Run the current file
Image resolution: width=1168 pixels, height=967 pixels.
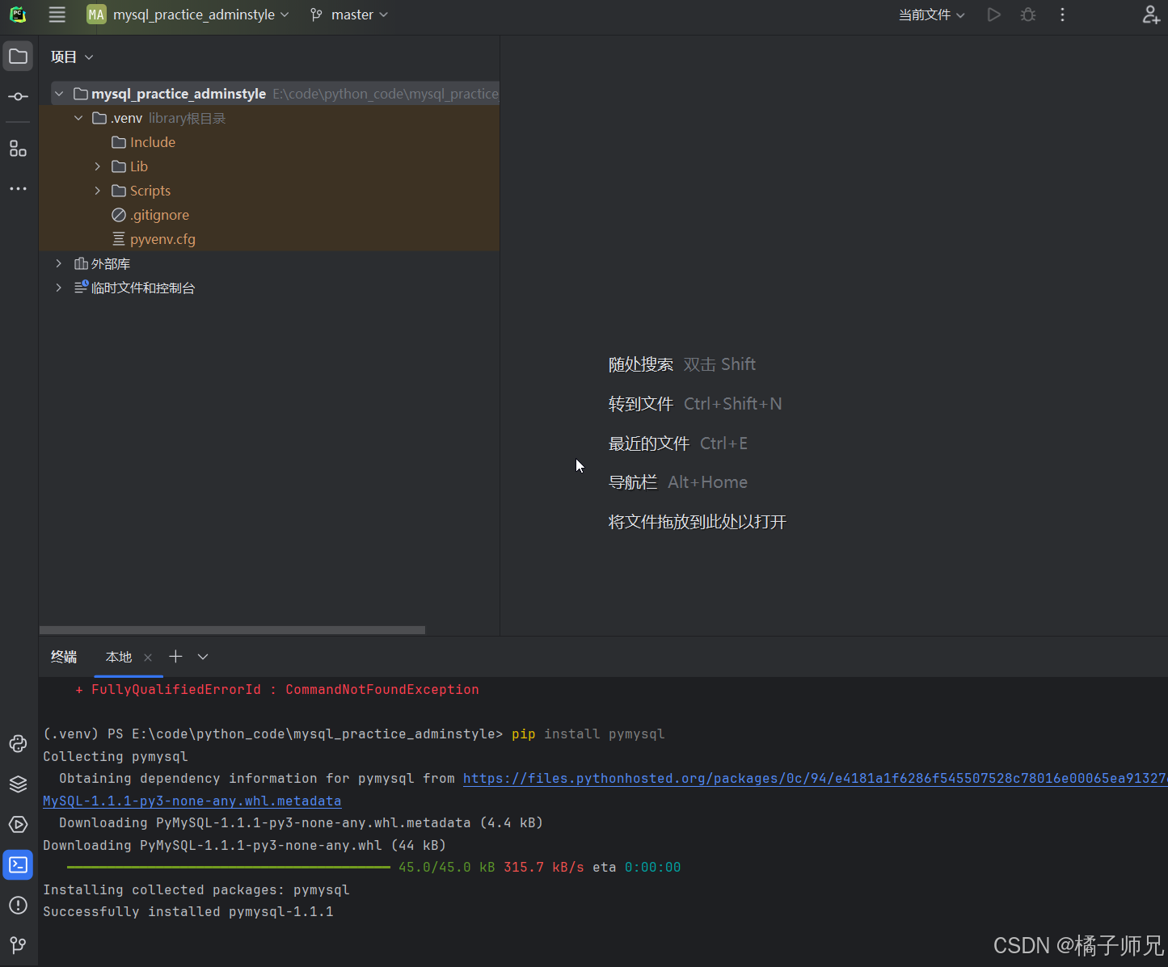point(993,15)
